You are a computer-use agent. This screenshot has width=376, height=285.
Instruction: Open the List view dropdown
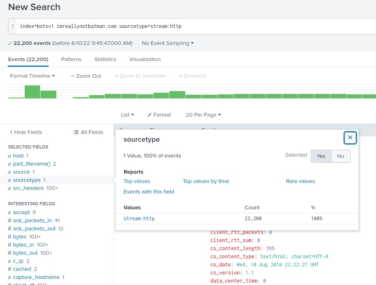pyautogui.click(x=127, y=115)
